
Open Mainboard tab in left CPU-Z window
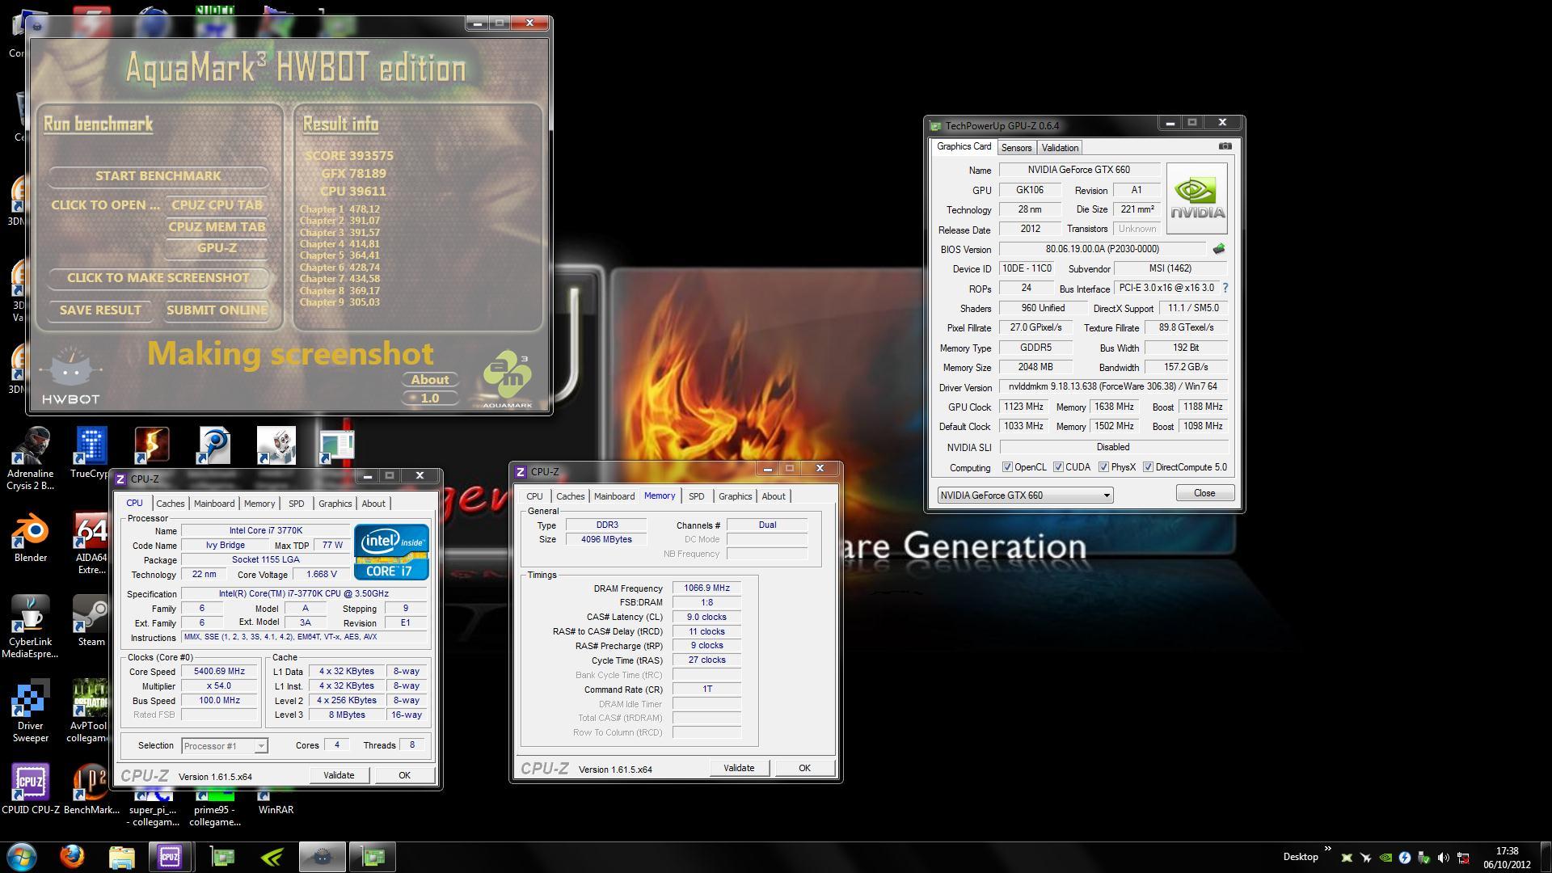[214, 504]
